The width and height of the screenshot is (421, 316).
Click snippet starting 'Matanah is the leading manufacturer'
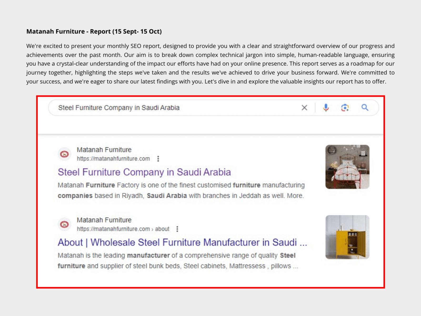pyautogui.click(x=178, y=261)
